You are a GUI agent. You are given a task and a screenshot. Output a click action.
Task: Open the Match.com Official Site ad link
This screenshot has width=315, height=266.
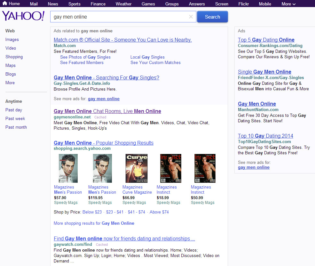[x=122, y=40]
